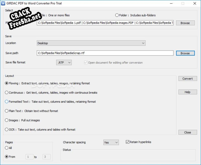
Task: Toggle the Retain hyperlinks checkbox
Action: pyautogui.click(x=128, y=142)
